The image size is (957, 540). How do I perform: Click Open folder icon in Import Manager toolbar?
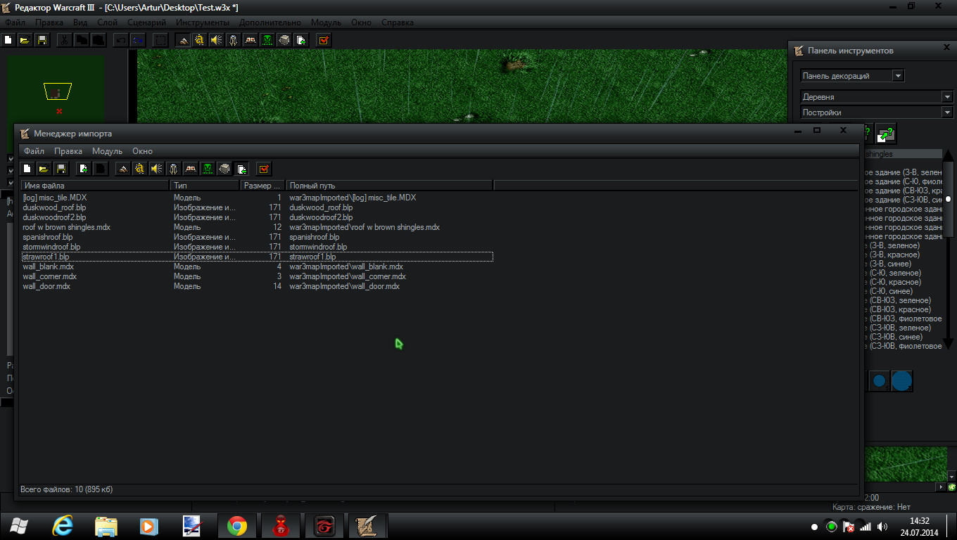pyautogui.click(x=44, y=169)
